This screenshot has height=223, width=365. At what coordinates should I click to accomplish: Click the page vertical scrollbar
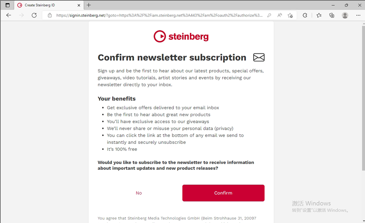coord(363,95)
